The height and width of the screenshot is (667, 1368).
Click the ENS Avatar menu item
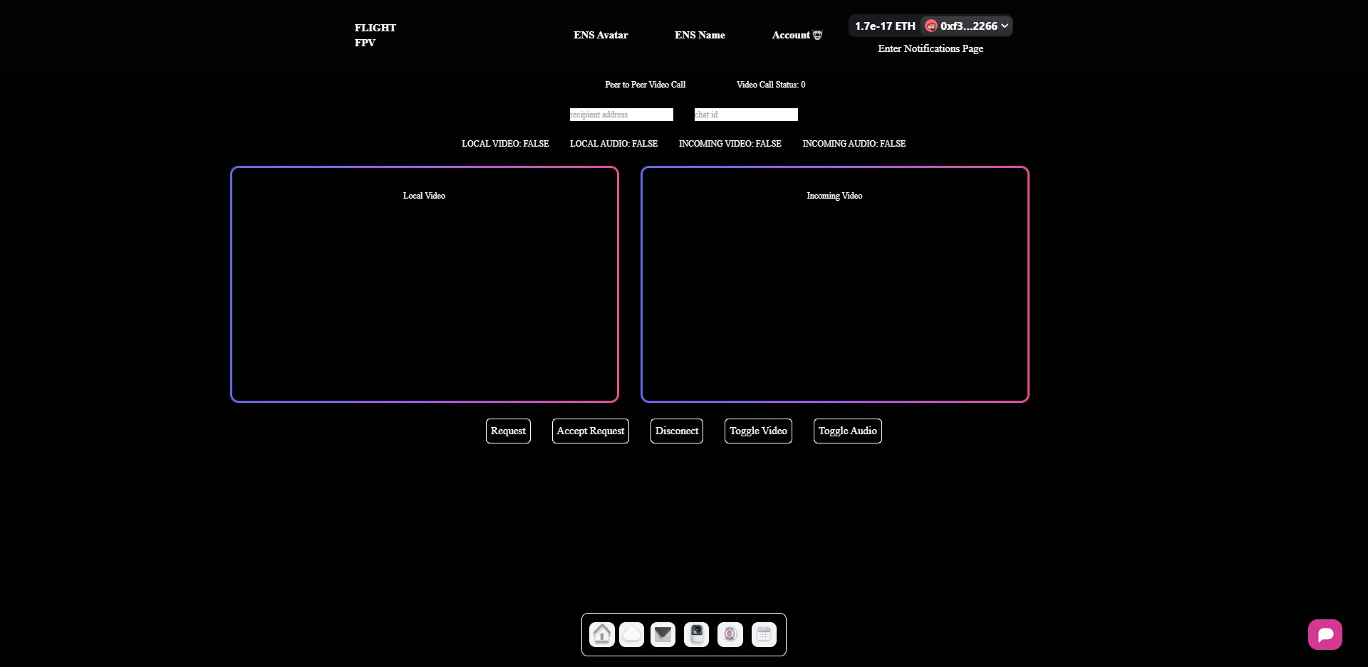(601, 34)
